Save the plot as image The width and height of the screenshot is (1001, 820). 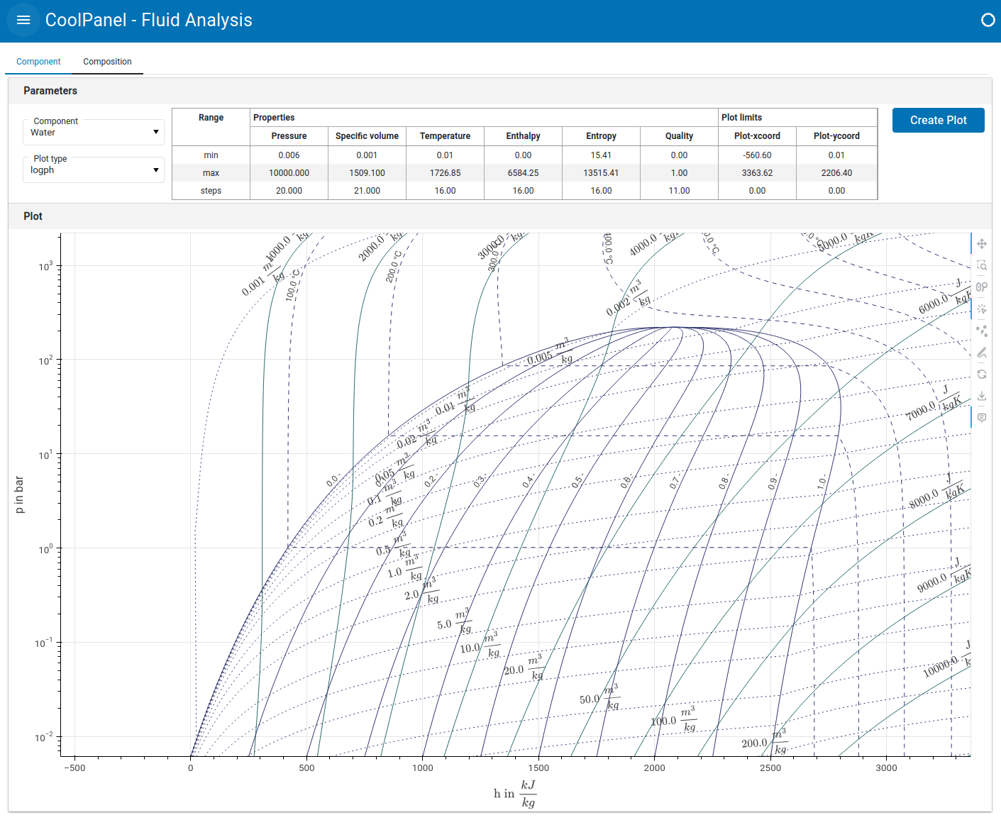[982, 396]
